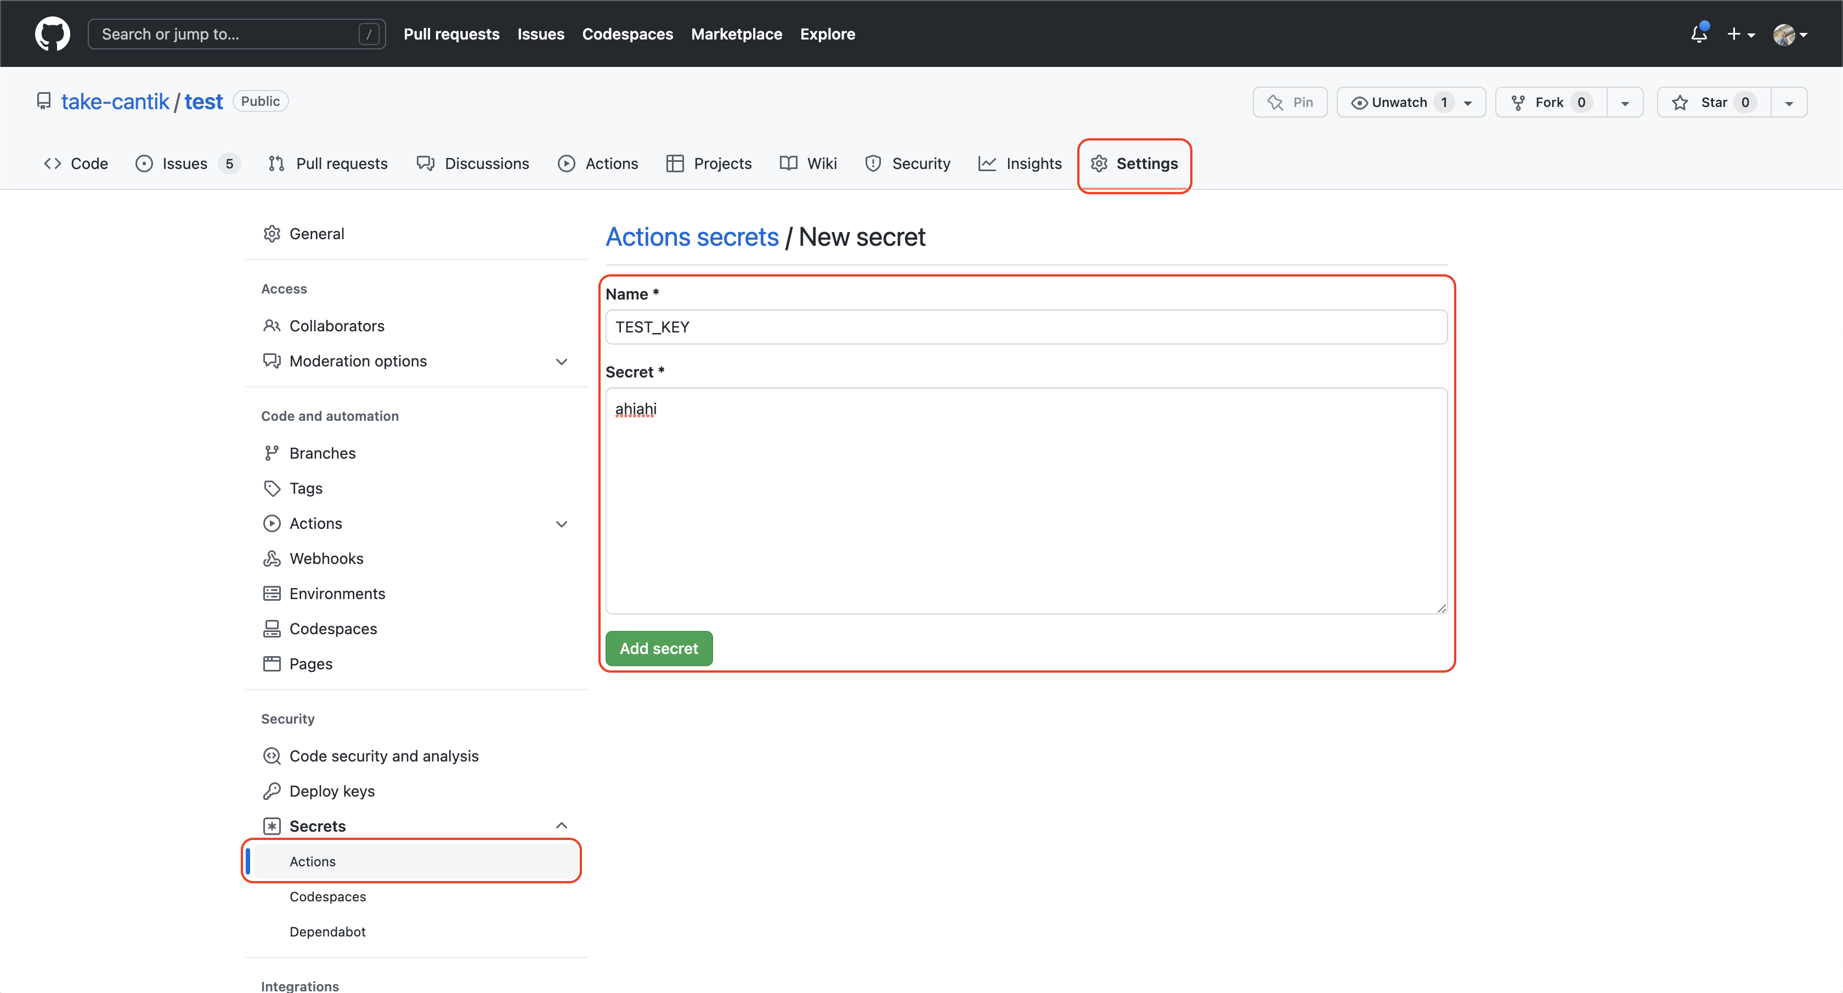Expand Moderation options chevron
The width and height of the screenshot is (1843, 993).
[x=562, y=362]
